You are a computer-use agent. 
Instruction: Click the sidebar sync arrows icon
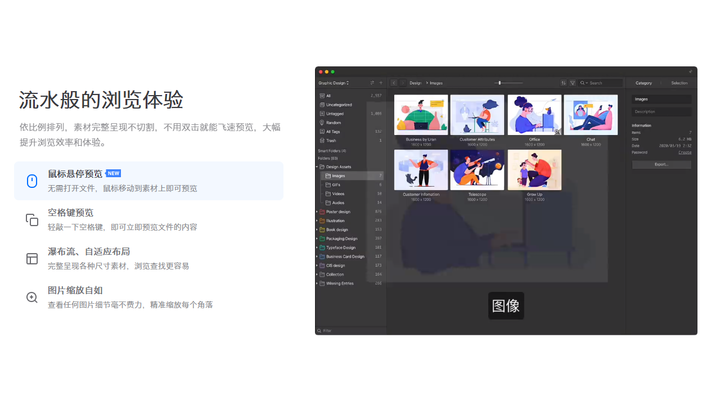371,83
